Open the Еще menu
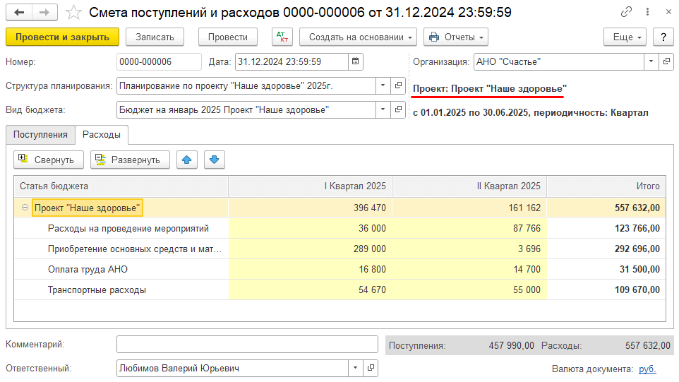The height and width of the screenshot is (382, 679). pyautogui.click(x=625, y=37)
